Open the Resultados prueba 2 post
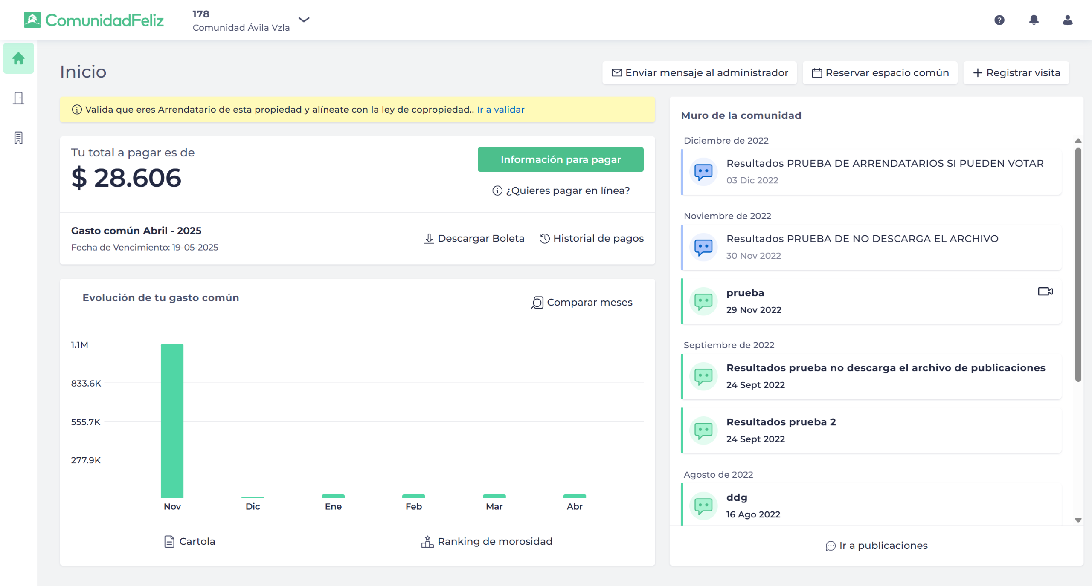1092x586 pixels. (781, 422)
